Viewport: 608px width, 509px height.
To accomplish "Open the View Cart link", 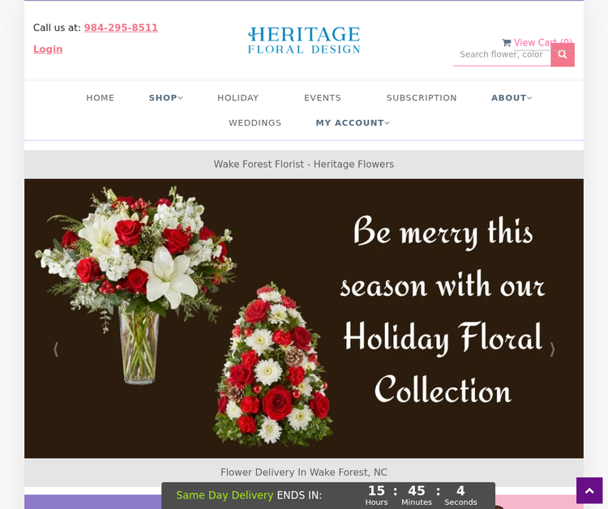I will 537,42.
